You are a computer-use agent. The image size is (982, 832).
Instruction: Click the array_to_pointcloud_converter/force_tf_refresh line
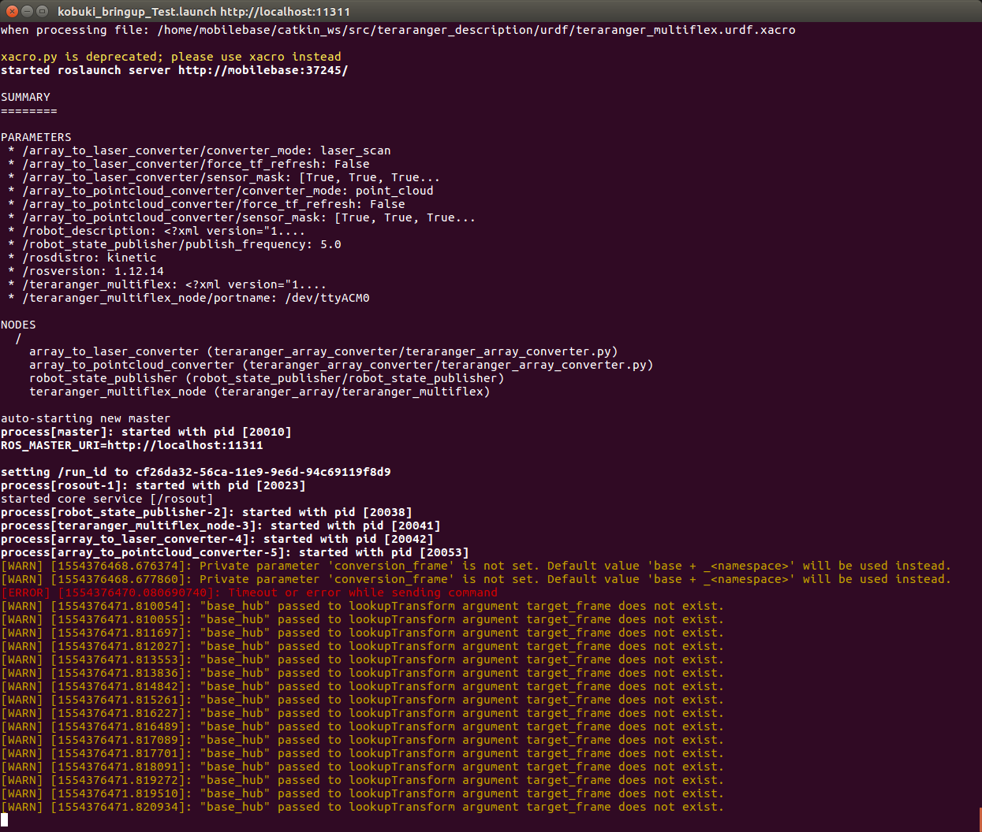point(207,204)
